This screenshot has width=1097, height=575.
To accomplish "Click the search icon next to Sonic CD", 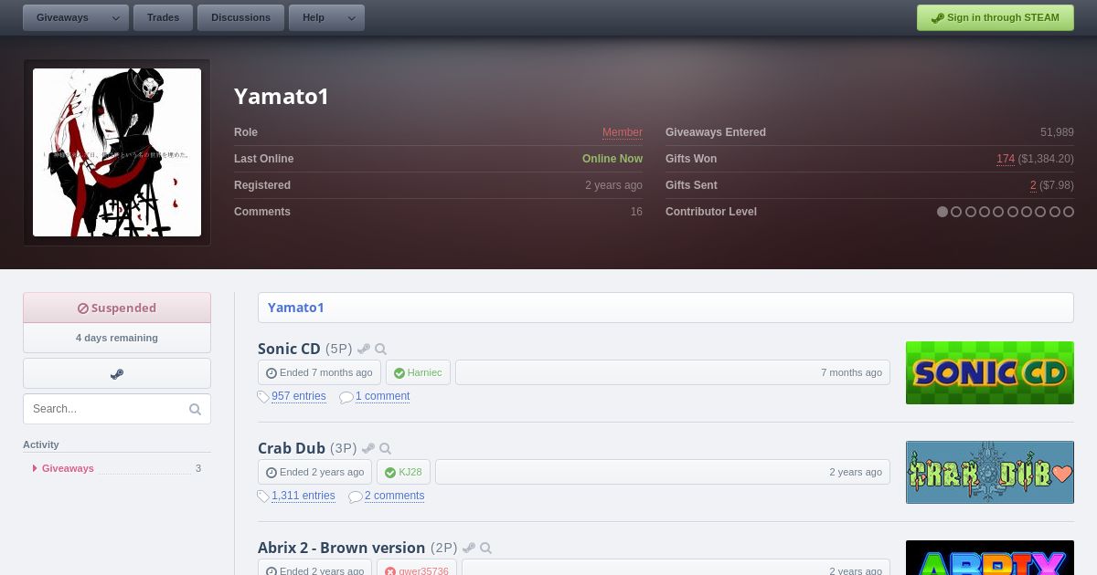I will pos(381,349).
